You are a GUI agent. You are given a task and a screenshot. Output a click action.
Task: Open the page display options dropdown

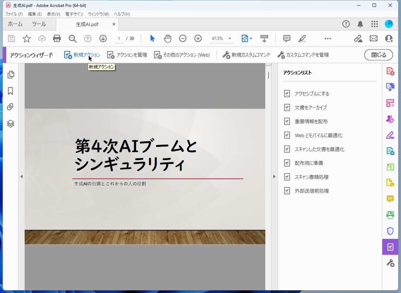(x=251, y=39)
